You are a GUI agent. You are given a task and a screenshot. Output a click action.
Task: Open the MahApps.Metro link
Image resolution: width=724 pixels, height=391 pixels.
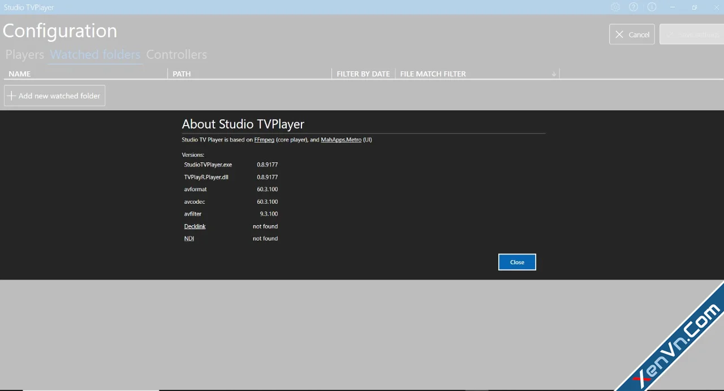pyautogui.click(x=341, y=140)
